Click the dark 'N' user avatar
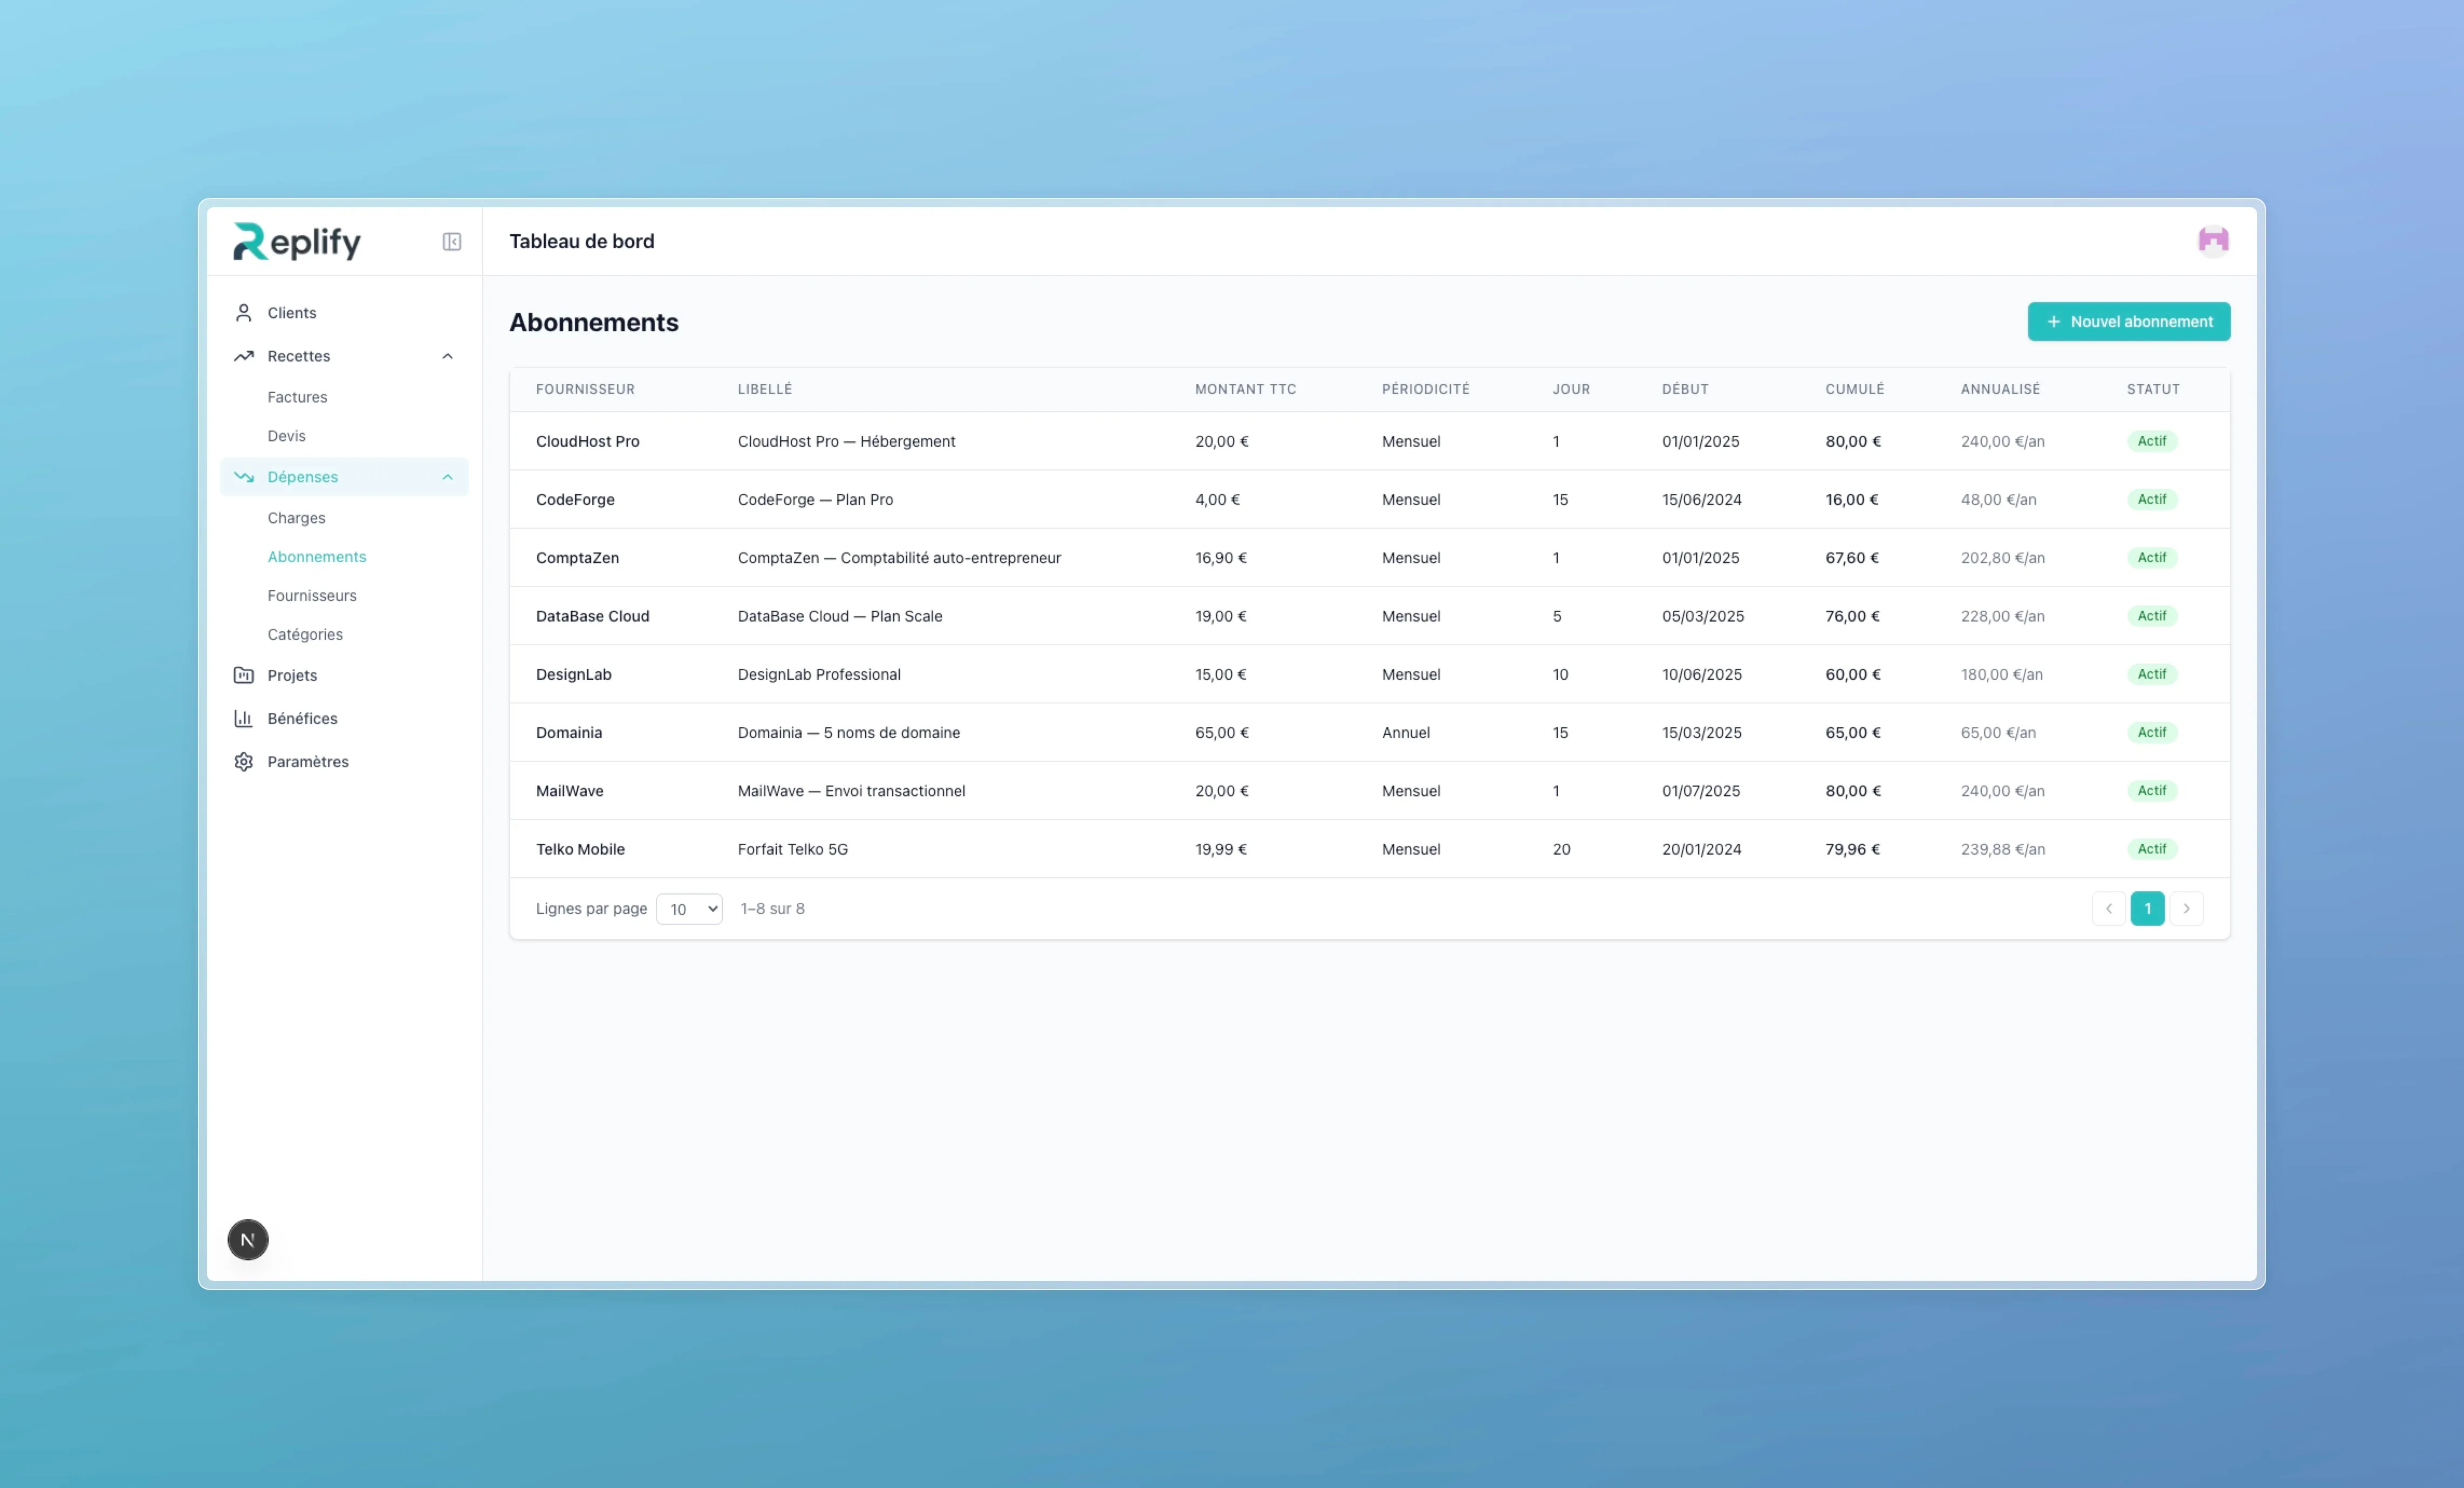 [x=247, y=1239]
